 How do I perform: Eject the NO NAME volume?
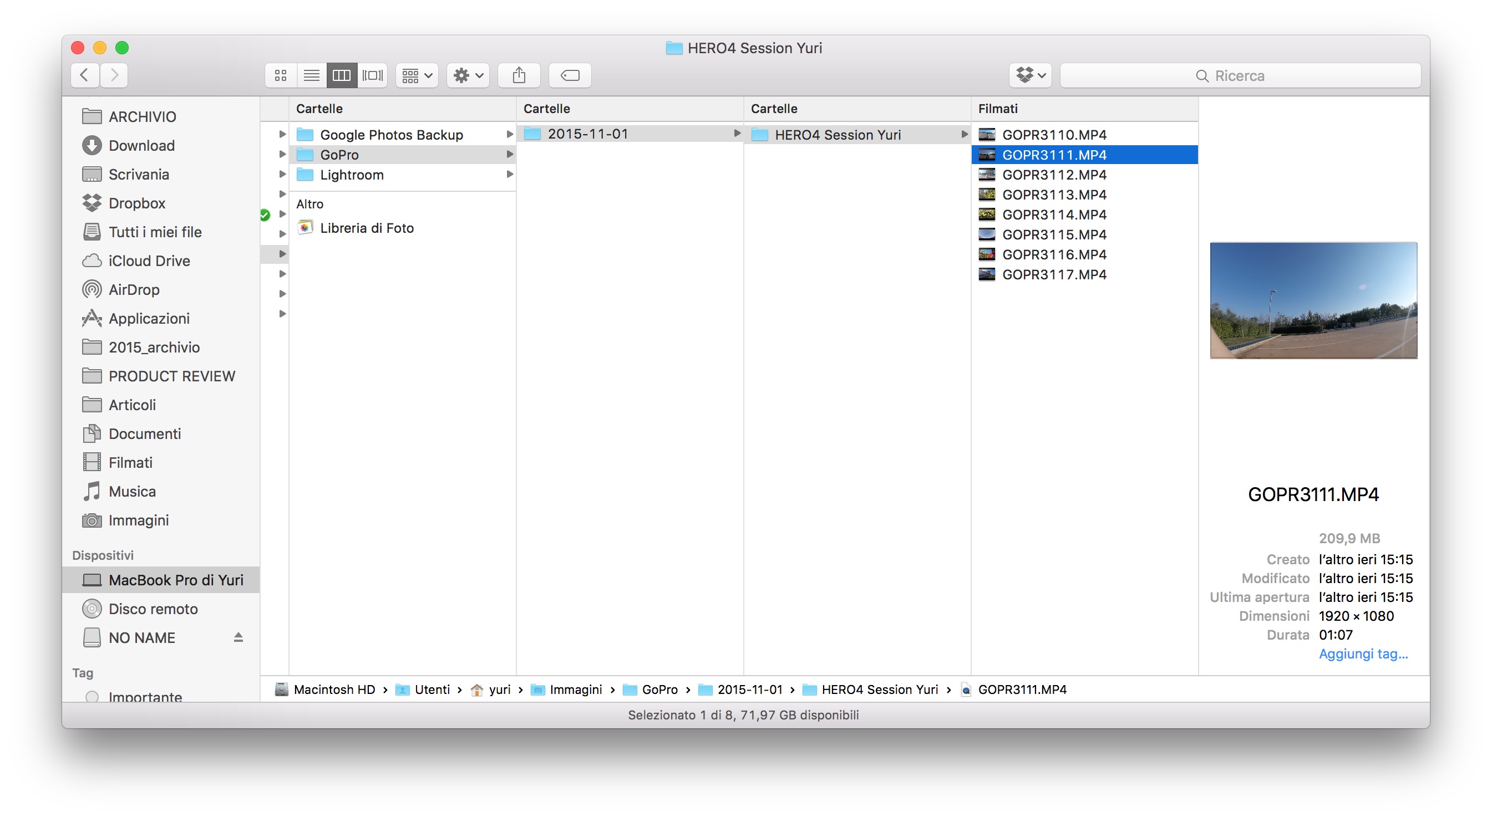238,637
